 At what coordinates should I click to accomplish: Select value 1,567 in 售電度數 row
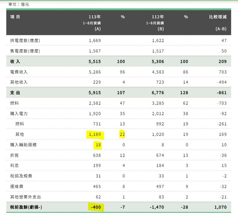(95, 51)
